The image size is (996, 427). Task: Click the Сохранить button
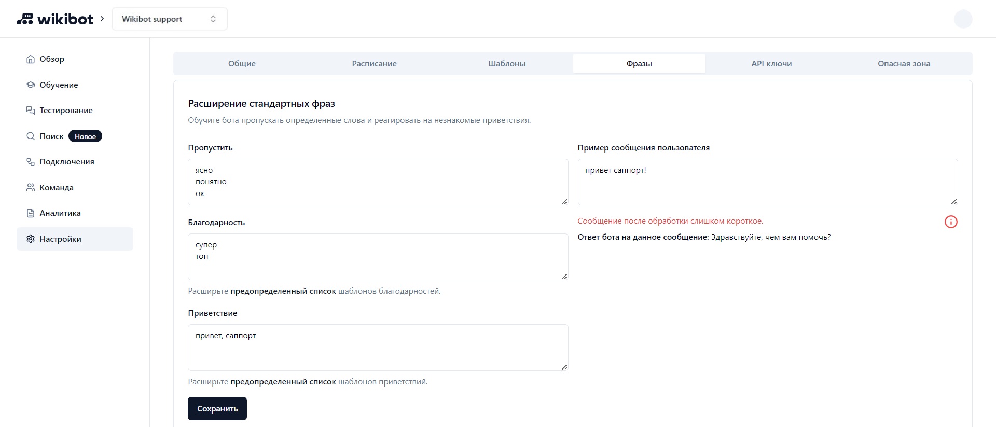coord(217,409)
